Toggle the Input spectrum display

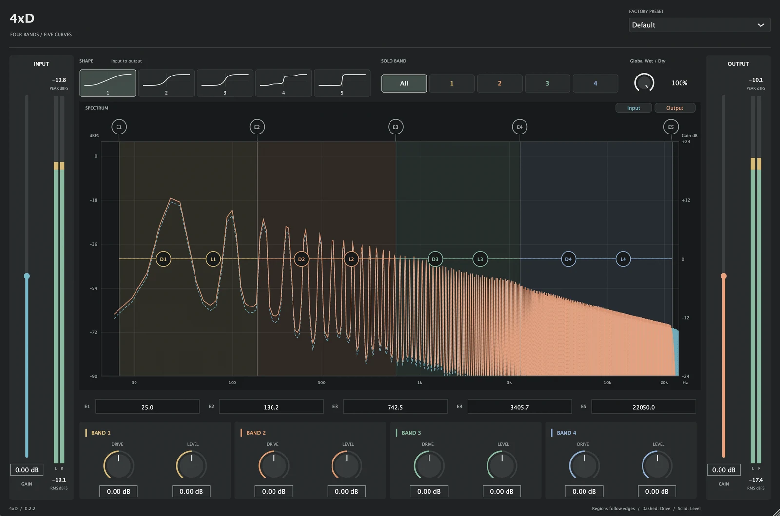634,108
